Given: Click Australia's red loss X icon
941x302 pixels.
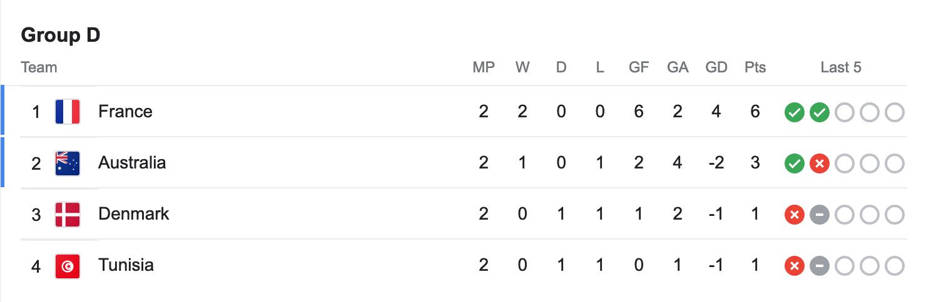Looking at the screenshot, I should (820, 164).
